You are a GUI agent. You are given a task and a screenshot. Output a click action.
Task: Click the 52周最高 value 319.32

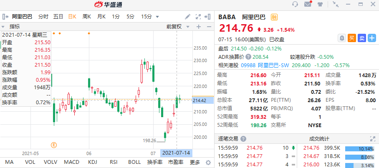pos(258,117)
